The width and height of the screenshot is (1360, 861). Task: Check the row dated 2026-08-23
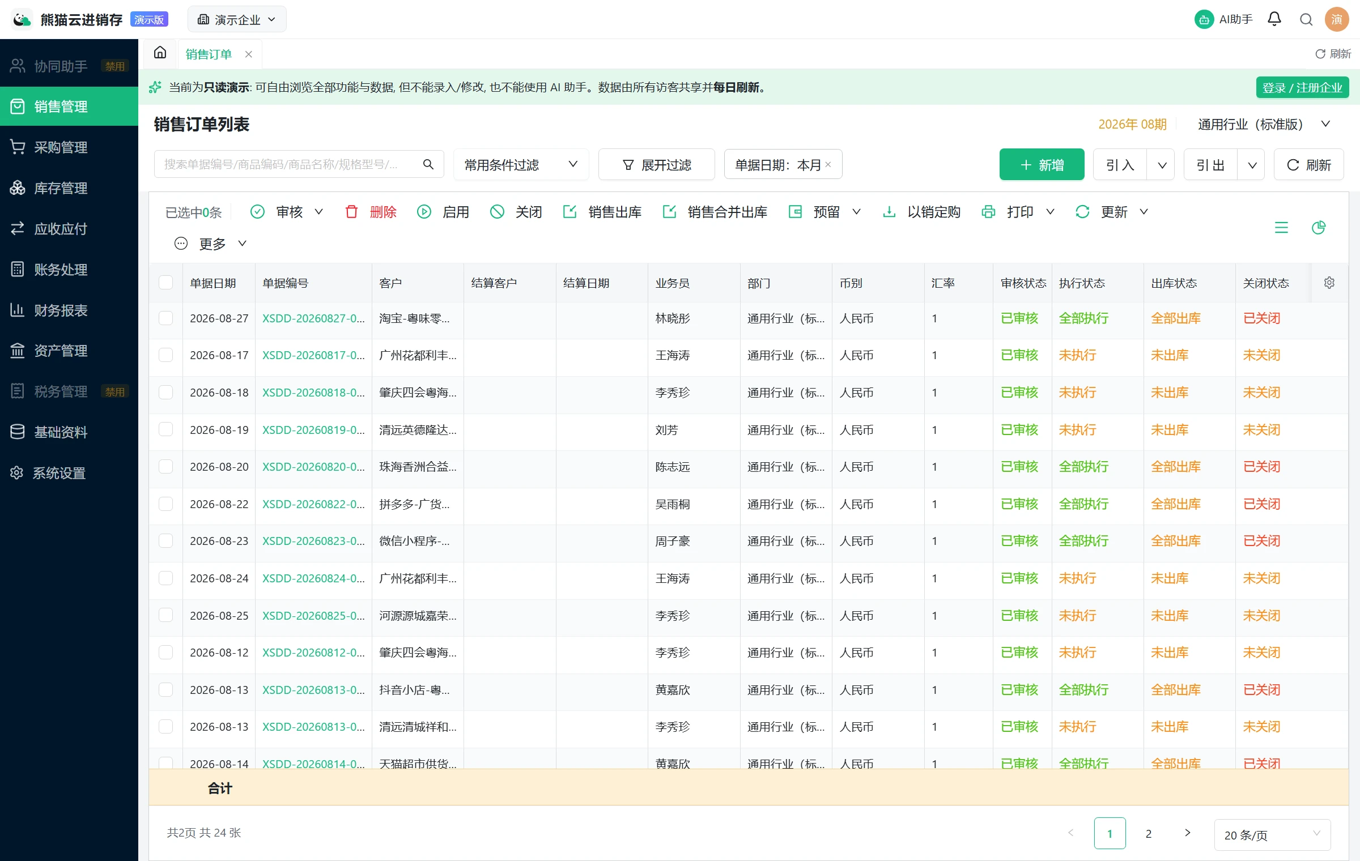tap(166, 541)
